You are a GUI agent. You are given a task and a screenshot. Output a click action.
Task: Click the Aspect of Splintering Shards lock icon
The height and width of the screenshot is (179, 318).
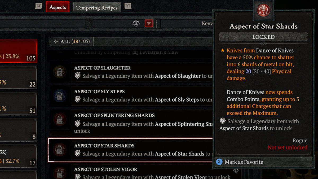pos(60,120)
